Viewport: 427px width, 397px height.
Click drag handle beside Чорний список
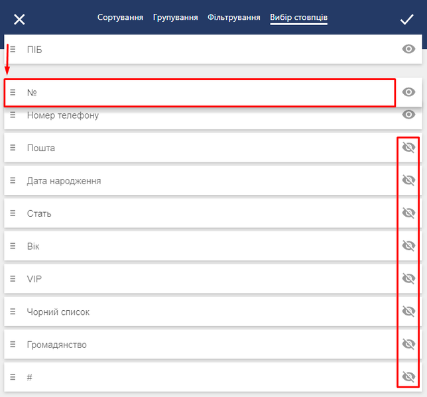13,312
